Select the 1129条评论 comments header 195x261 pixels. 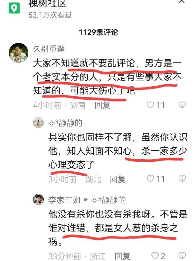98,32
